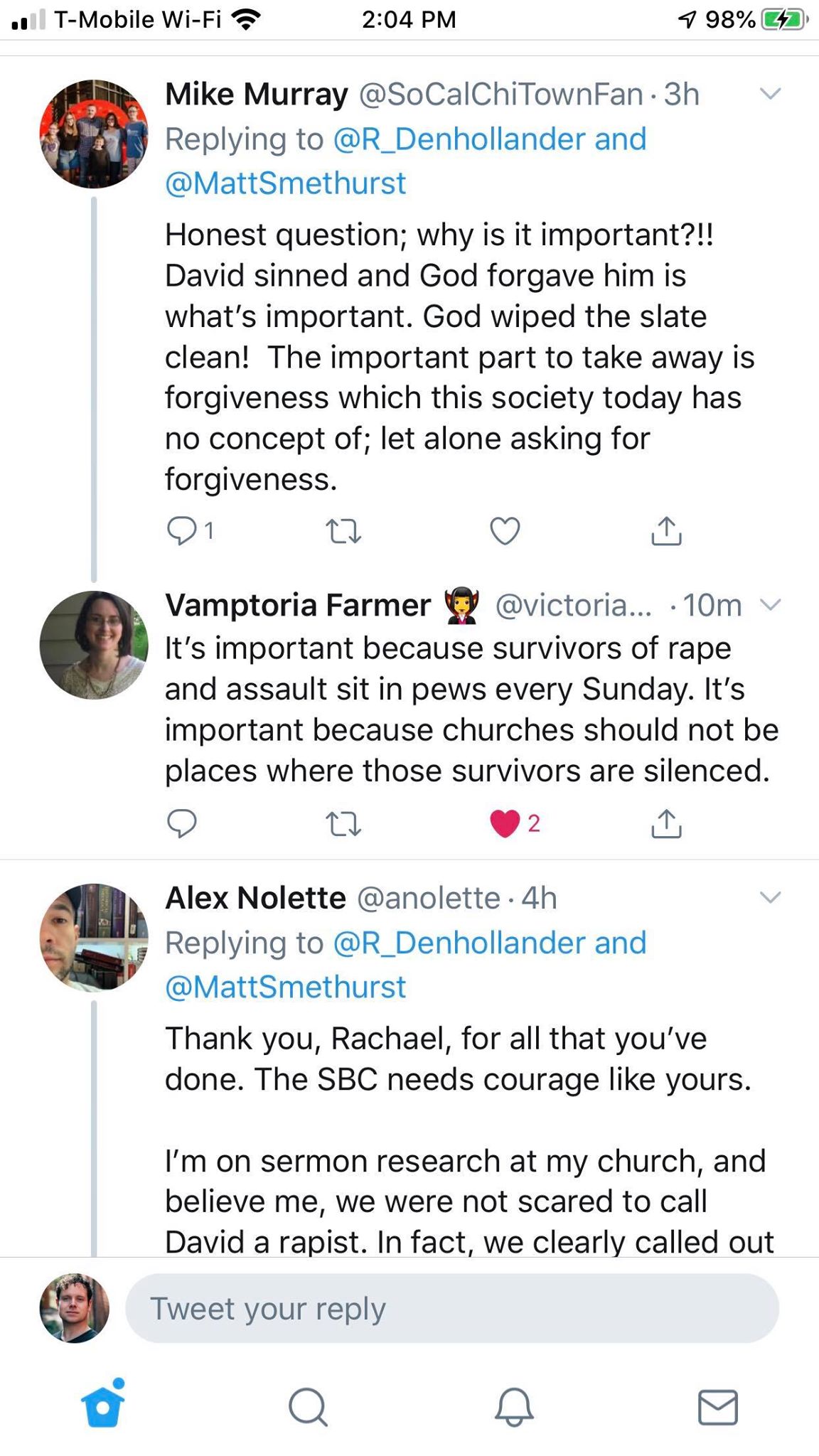Tap the Tweet your reply field
This screenshot has width=819, height=1456.
coord(451,1308)
